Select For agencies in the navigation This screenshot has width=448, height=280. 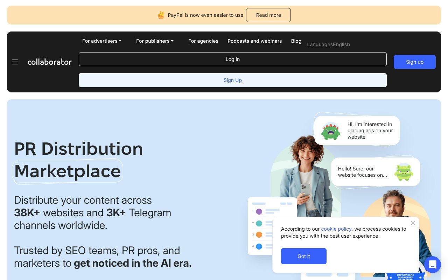click(x=203, y=41)
